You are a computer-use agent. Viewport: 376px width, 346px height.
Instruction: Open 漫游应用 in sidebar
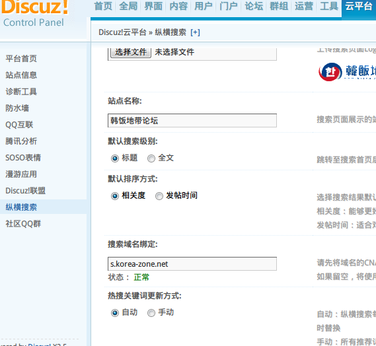[x=21, y=174]
